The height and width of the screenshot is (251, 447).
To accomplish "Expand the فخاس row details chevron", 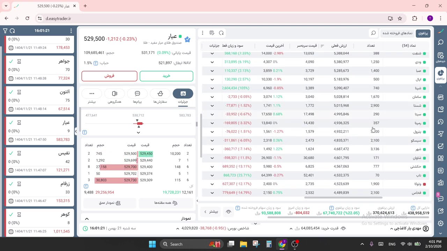I will point(212,193).
